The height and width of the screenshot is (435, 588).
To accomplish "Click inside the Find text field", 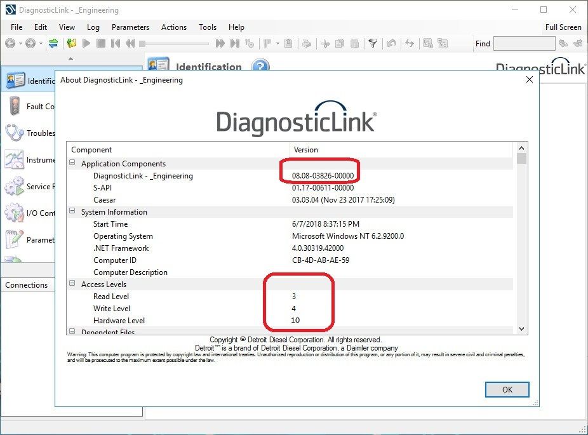I will pyautogui.click(x=524, y=43).
